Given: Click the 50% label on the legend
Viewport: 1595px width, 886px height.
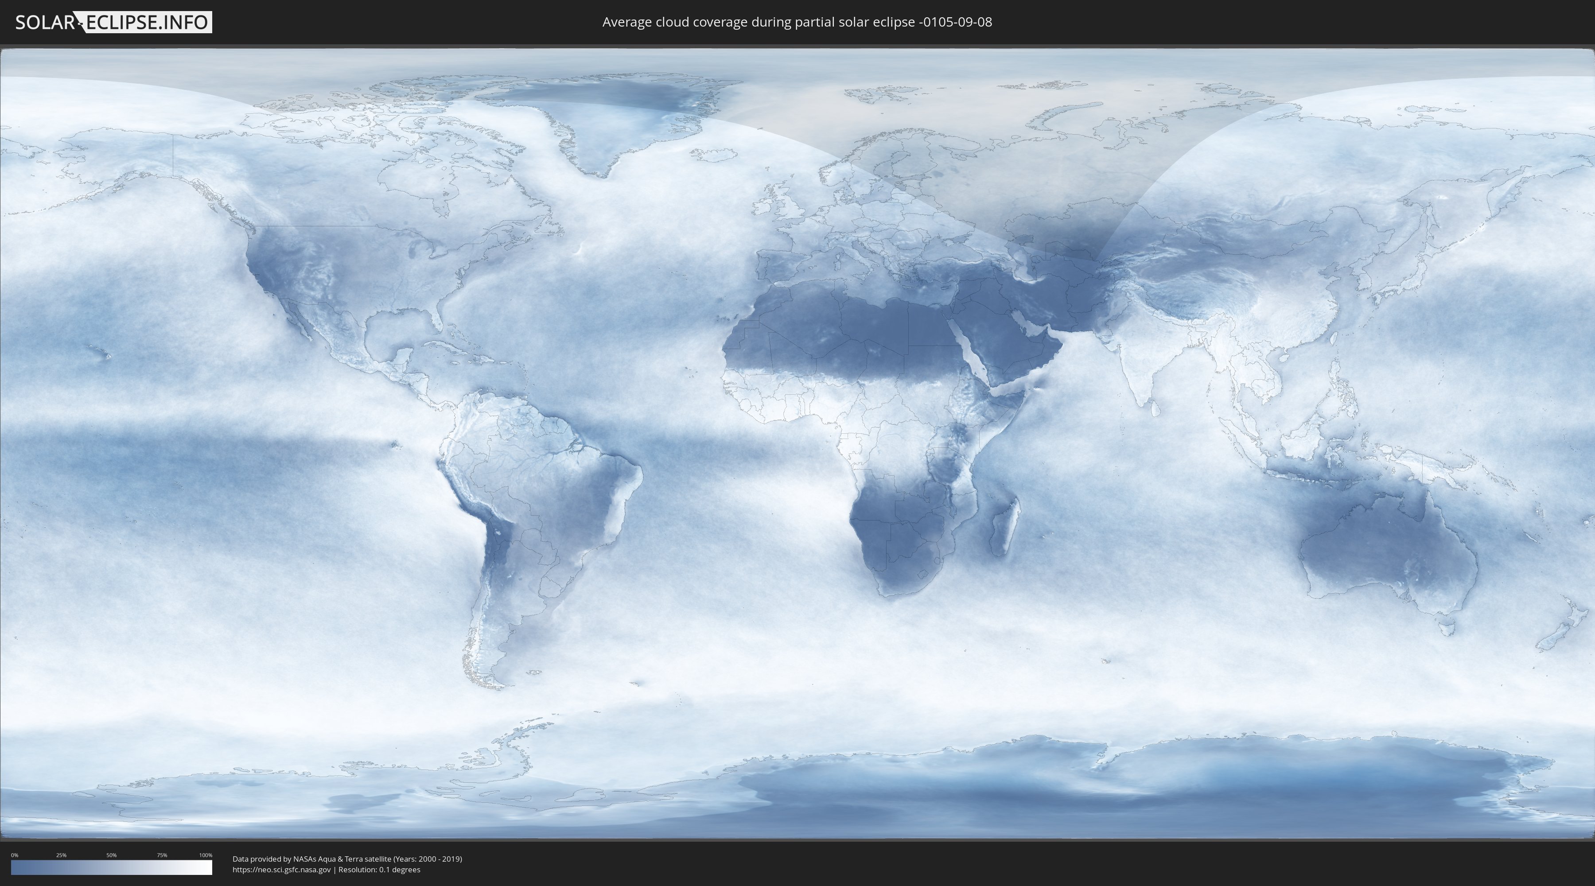Looking at the screenshot, I should 112,855.
